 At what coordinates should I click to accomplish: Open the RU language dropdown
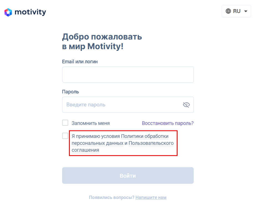tap(236, 11)
